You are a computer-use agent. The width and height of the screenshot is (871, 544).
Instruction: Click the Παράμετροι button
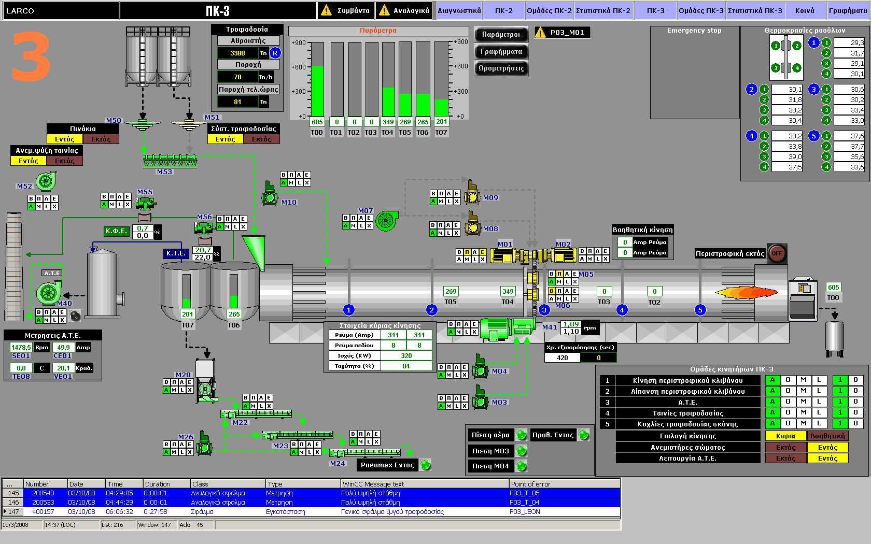click(x=501, y=35)
